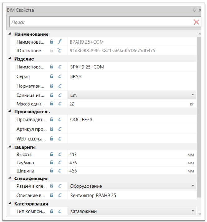Toggle the lock on the Серия property
Viewport: 207px width, 222px height.
(x=52, y=76)
